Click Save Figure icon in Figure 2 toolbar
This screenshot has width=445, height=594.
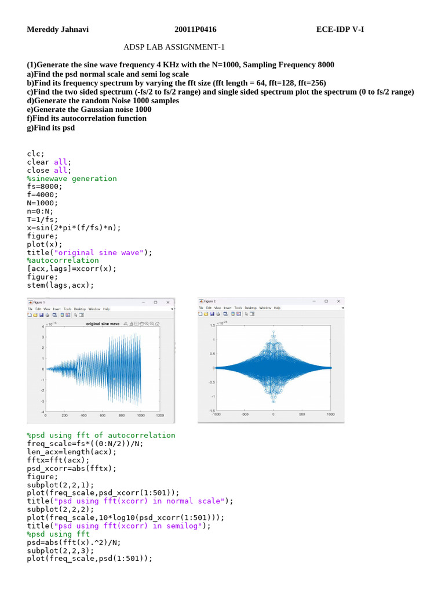coord(212,314)
